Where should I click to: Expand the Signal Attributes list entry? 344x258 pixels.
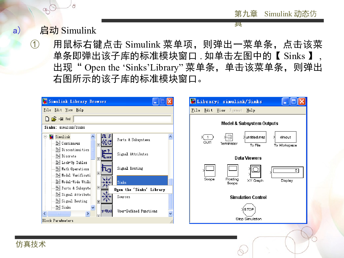click(99, 159)
